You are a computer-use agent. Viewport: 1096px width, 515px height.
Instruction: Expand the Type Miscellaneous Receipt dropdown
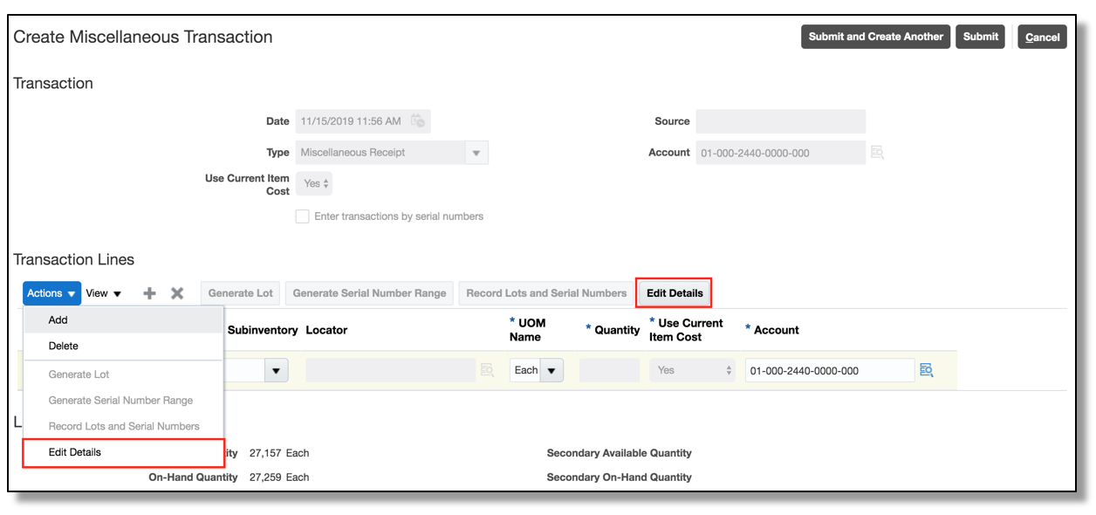tap(476, 153)
